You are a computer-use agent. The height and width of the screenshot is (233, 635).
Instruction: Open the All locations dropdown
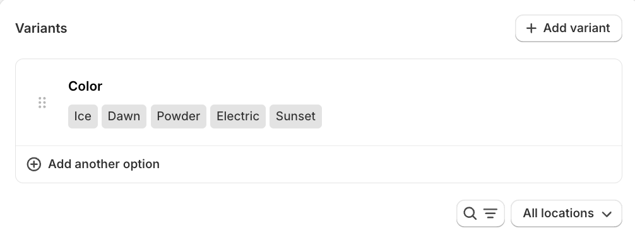click(566, 213)
